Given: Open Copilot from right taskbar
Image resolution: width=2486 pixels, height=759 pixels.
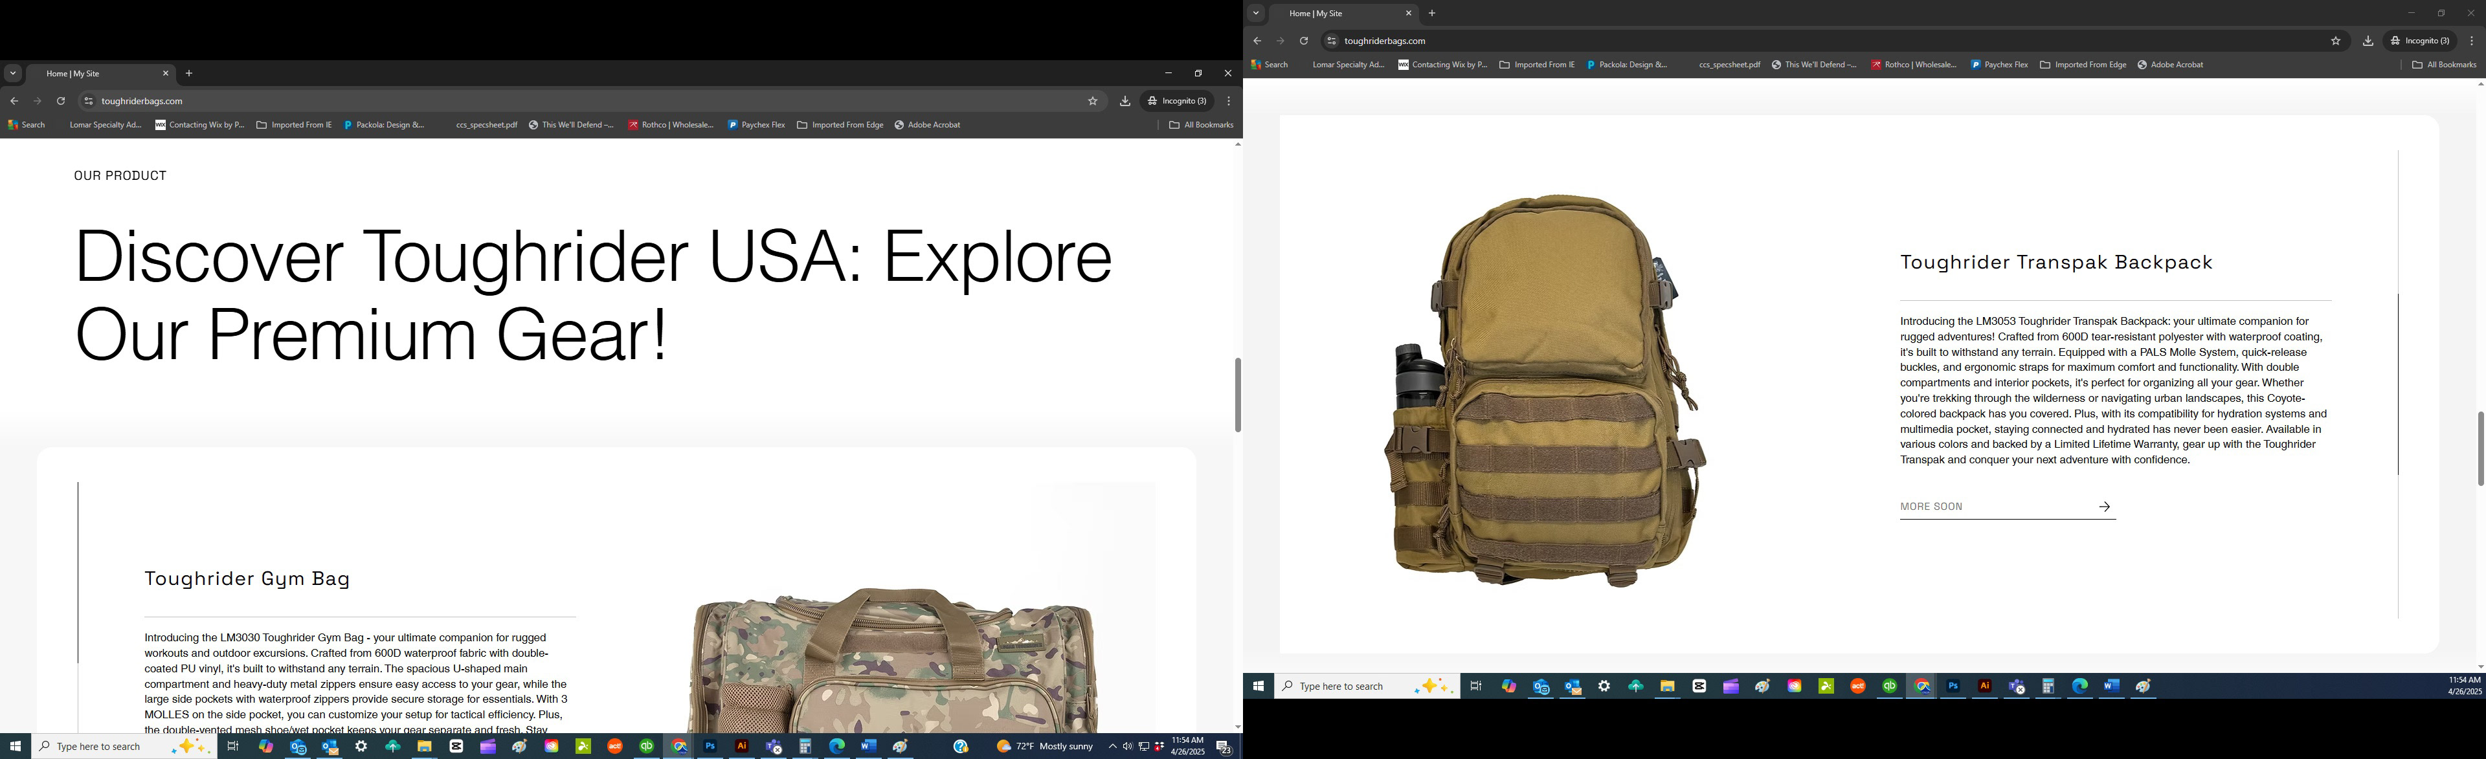Looking at the screenshot, I should click(x=1508, y=687).
